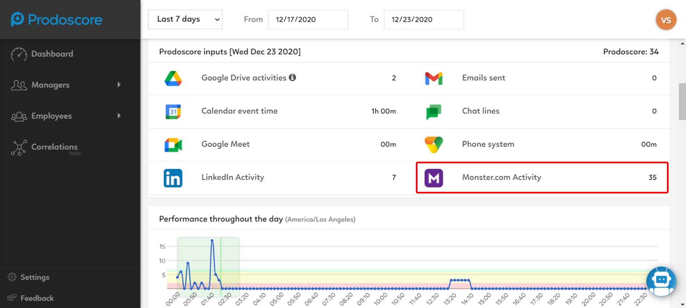Open the Dashboard speedometer icon
686x308 pixels.
19,54
